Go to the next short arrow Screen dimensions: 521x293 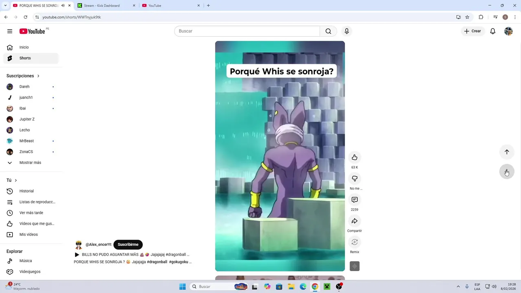coord(507,171)
